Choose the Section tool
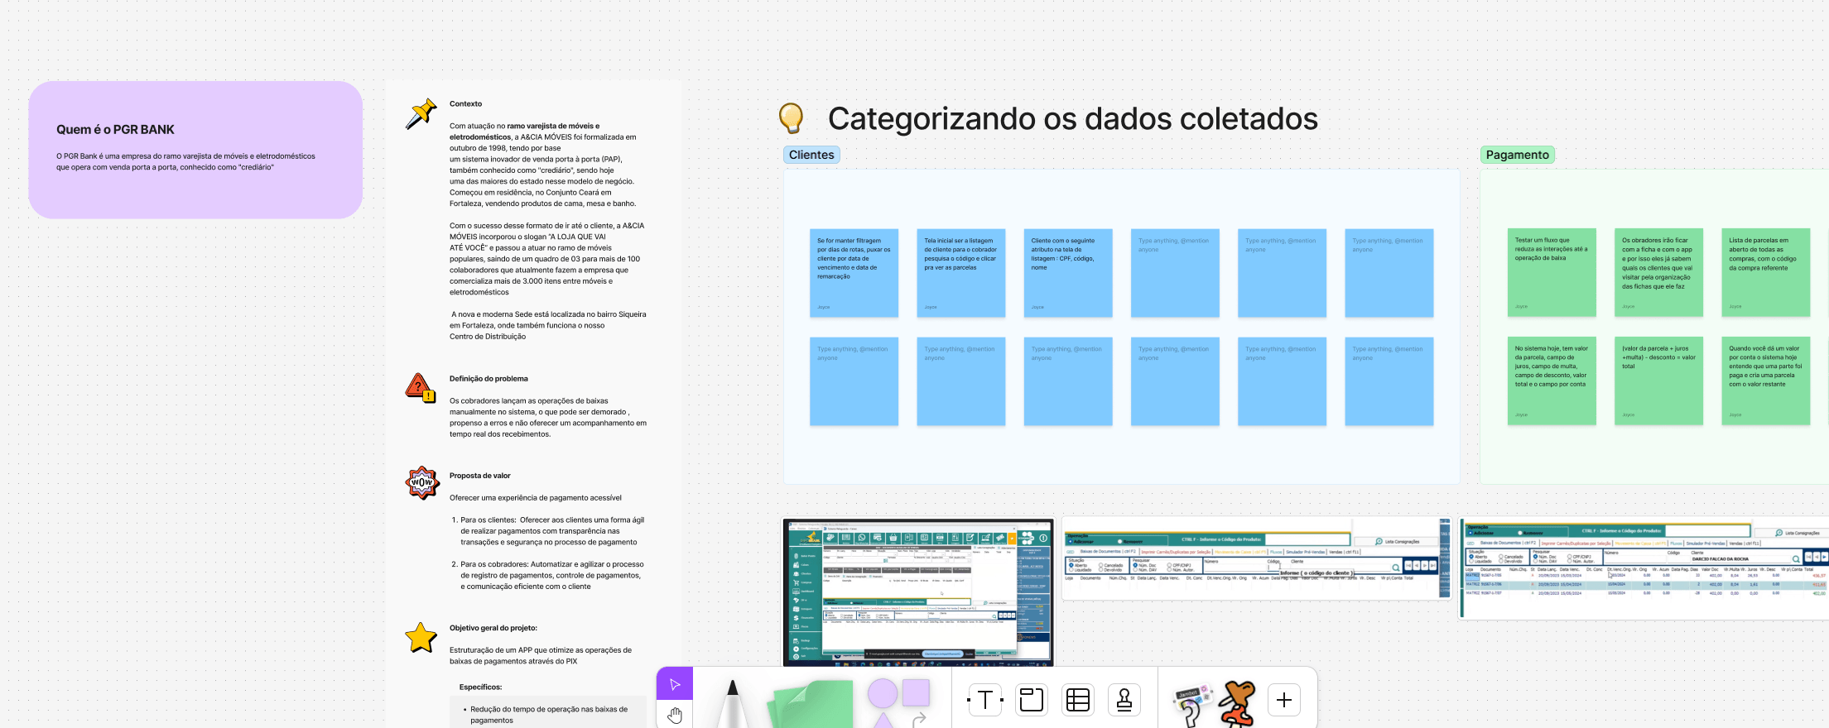This screenshot has width=1829, height=728. point(1032,700)
